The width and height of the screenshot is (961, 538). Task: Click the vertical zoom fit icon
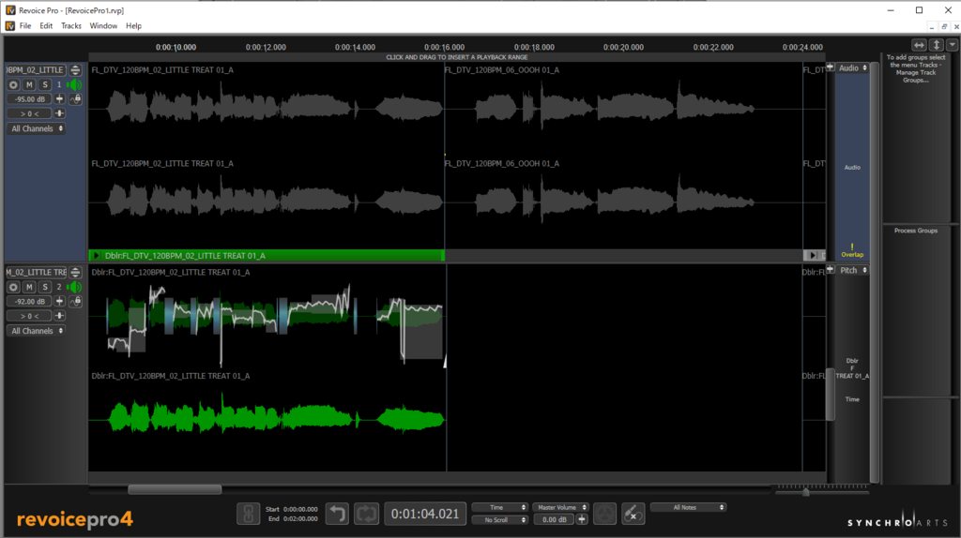(x=937, y=45)
